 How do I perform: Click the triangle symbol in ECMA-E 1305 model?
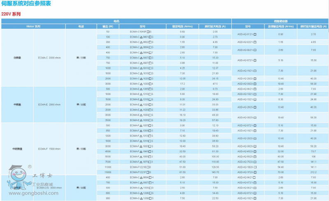141,89
